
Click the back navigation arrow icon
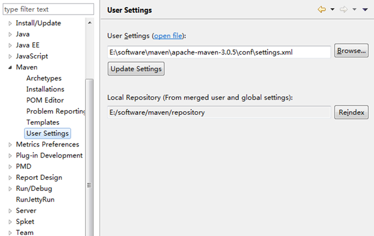tap(321, 10)
